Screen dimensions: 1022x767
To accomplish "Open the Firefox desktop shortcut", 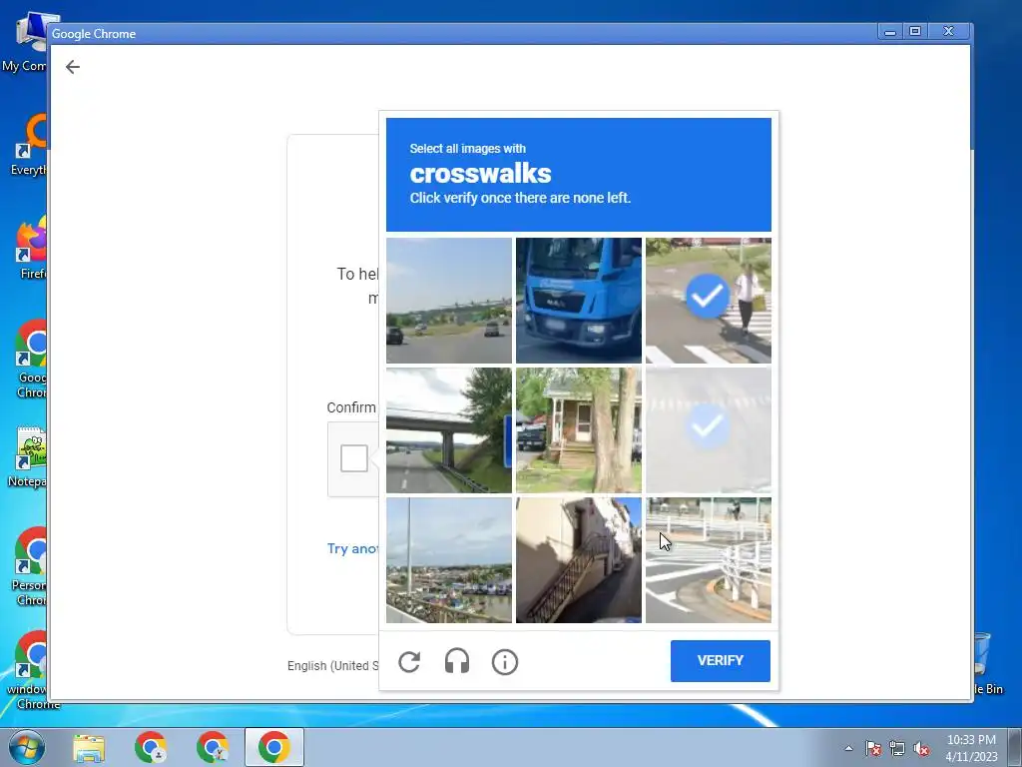I will point(29,249).
